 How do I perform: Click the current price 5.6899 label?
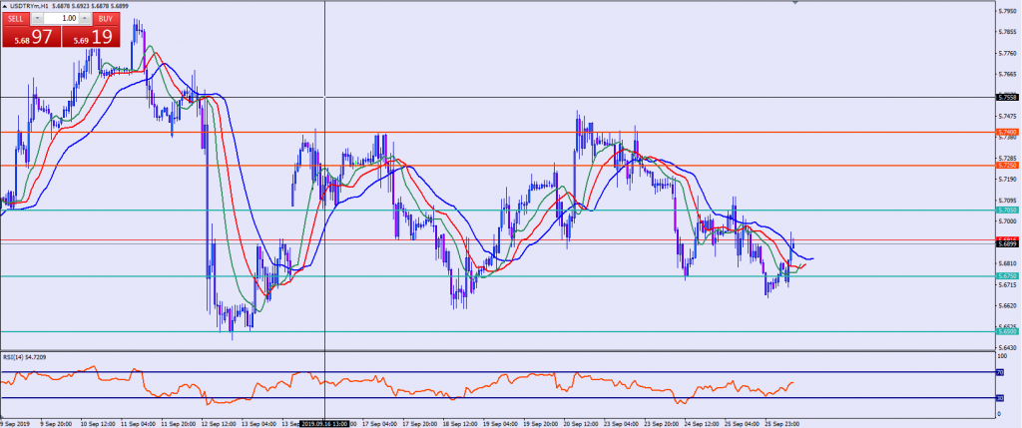point(1007,243)
